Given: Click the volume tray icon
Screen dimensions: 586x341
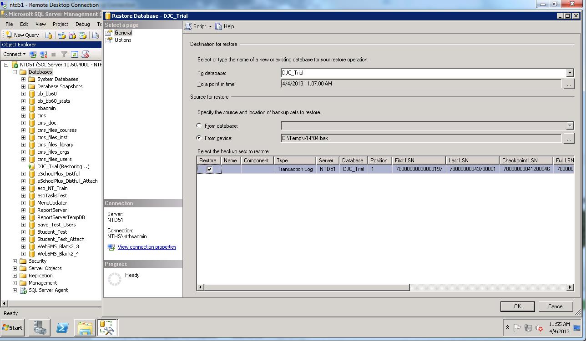Looking at the screenshot, I should click(x=539, y=328).
